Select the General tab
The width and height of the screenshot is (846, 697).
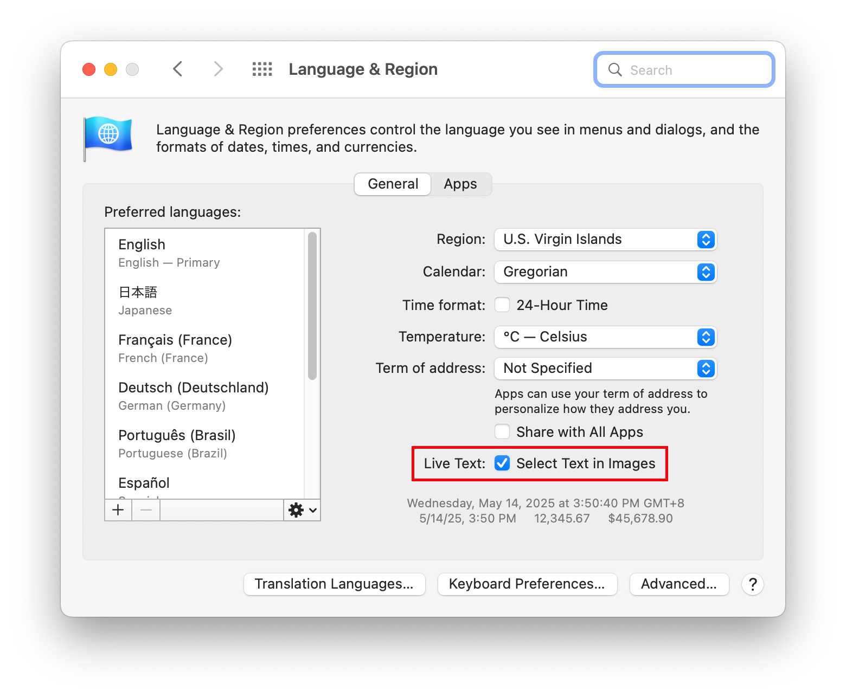pyautogui.click(x=392, y=184)
